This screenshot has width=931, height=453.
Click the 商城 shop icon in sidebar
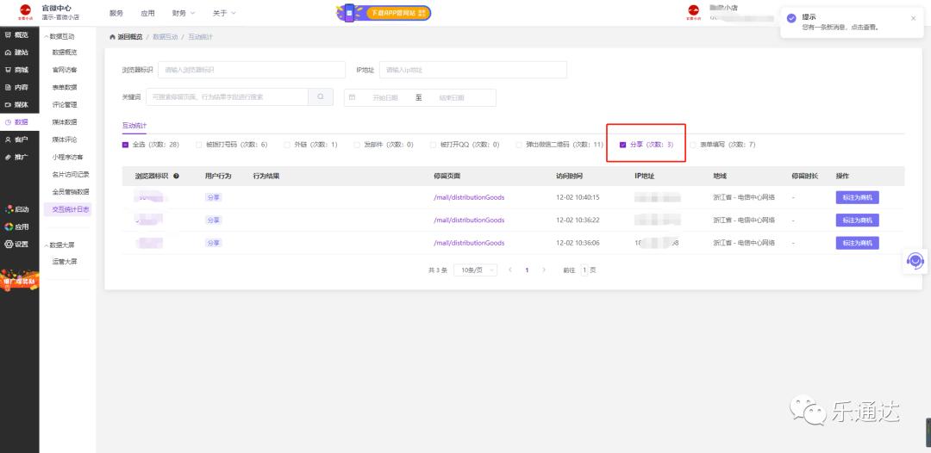click(9, 70)
